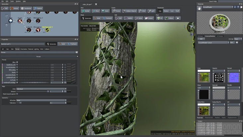243x137 pixels.
Task: Toggle the baseRock_v03 force checkbox
Action: pos(17,65)
